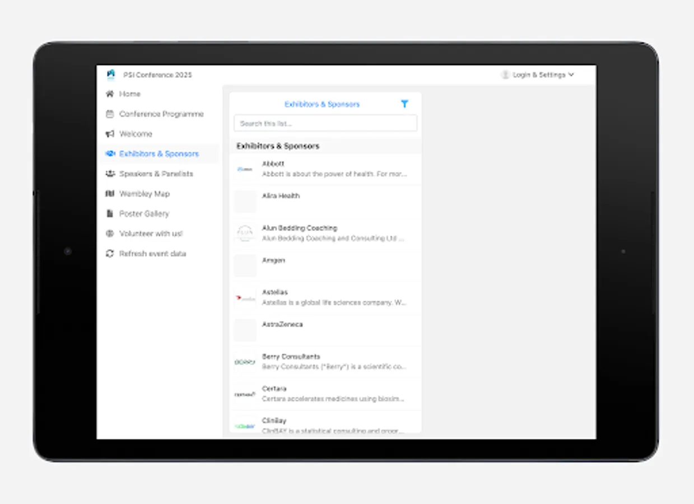Image resolution: width=694 pixels, height=504 pixels.
Task: Open the Certara exhibitor name
Action: coord(274,389)
